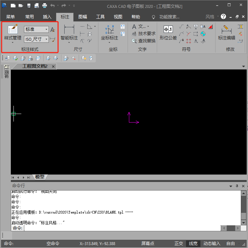Select the cyan quartered circle symbol icon
Image resolution: width=248 pixels, height=248 pixels.
[203, 34]
